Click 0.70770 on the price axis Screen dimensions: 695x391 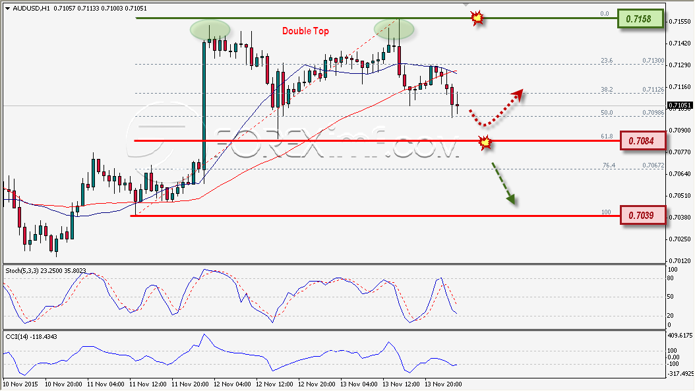pyautogui.click(x=679, y=152)
